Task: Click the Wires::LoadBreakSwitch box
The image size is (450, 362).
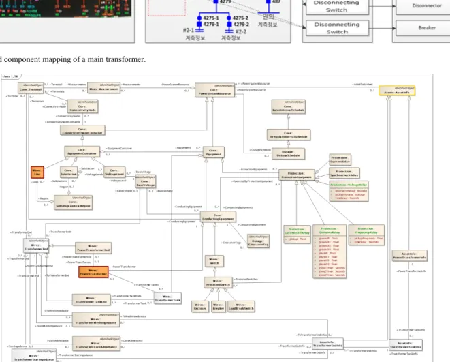Action: [x=242, y=307]
